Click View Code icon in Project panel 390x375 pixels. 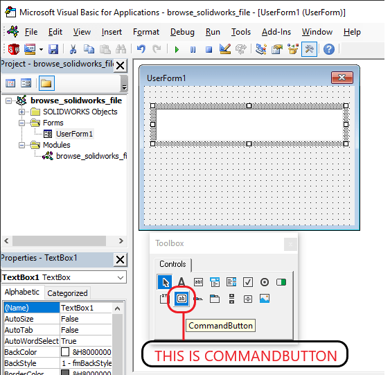10,83
